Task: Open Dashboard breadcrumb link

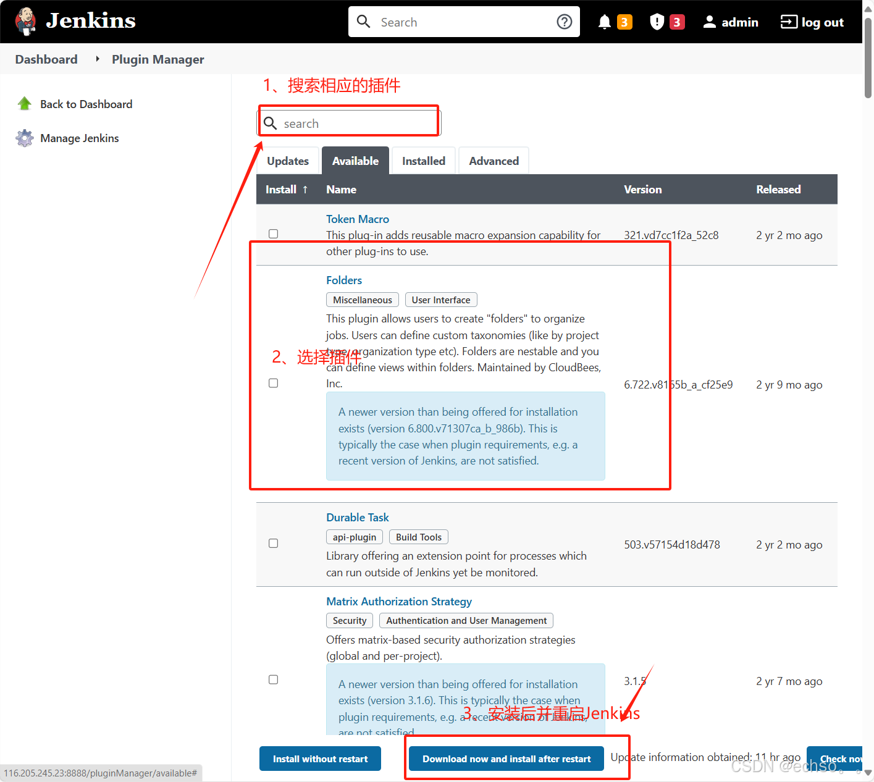Action: 46,59
